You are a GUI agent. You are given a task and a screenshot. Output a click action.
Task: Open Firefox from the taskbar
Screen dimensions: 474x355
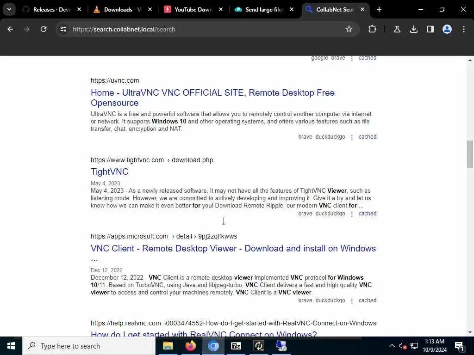pos(190,346)
